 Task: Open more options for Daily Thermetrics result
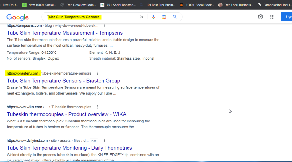104,141
